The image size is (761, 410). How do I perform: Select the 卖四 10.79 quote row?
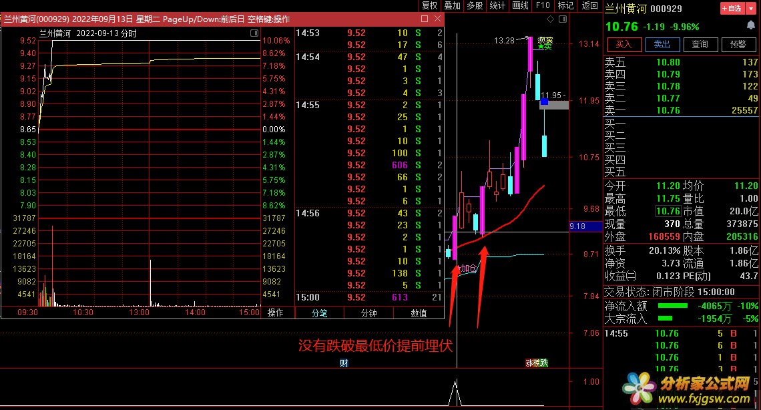[681, 74]
